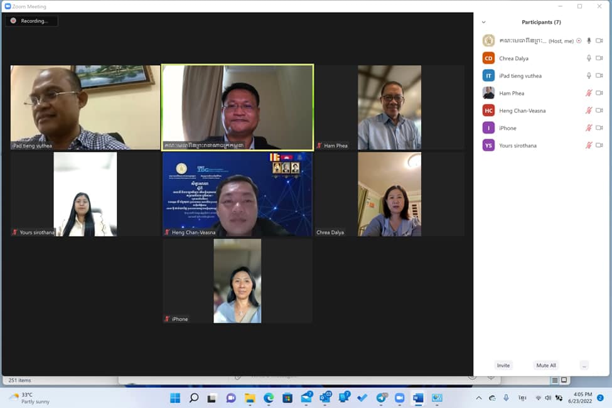Screen dimensions: 612x408
Task: Open the more options ellipsis button
Action: (x=584, y=365)
